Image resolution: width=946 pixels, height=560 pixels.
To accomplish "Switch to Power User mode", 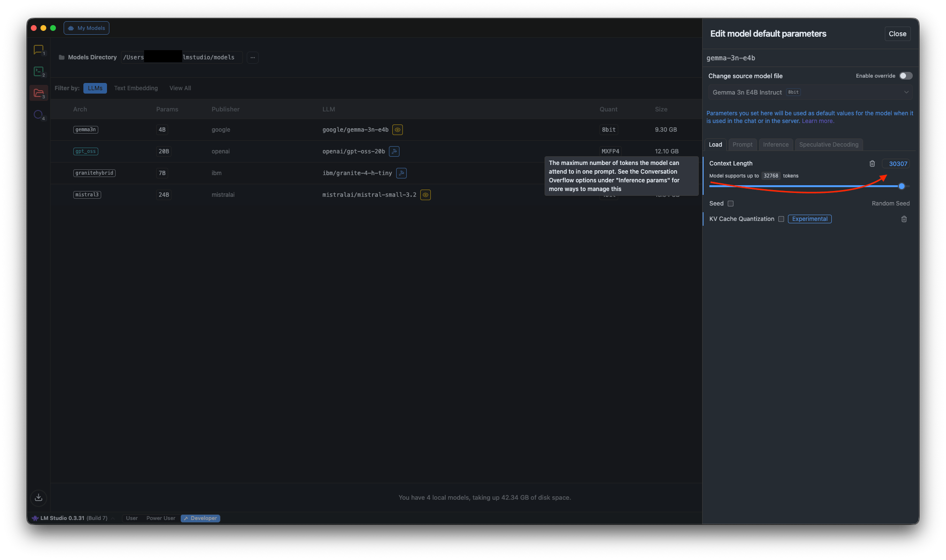I will (x=161, y=518).
